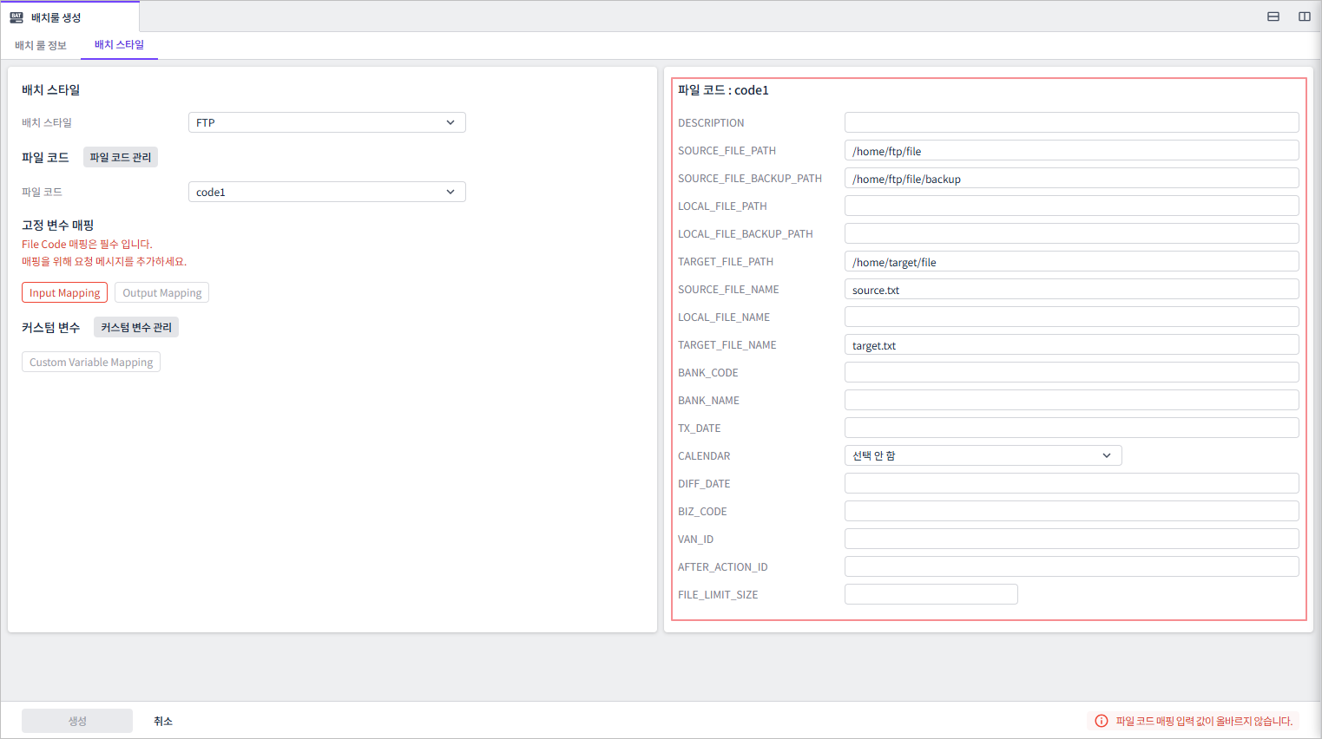Click the Custom Variable Mapping button
Image resolution: width=1322 pixels, height=739 pixels.
pyautogui.click(x=91, y=362)
